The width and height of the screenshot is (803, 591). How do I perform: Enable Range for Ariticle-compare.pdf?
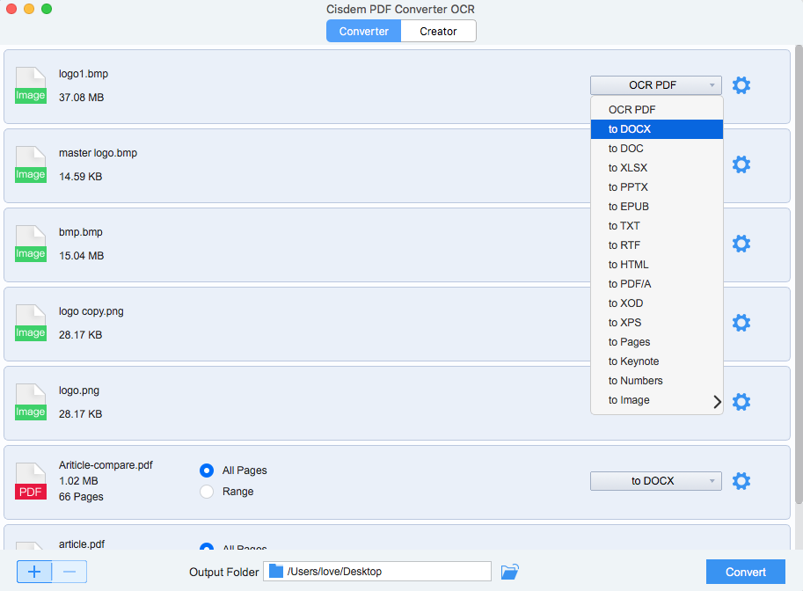pos(207,492)
